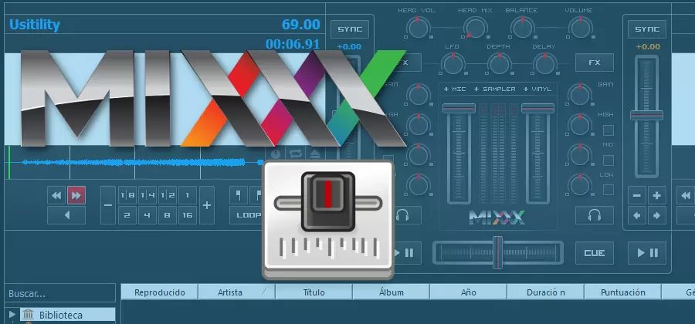Click the left deck reverse play arrow
The height and width of the screenshot is (324, 695).
(x=66, y=215)
